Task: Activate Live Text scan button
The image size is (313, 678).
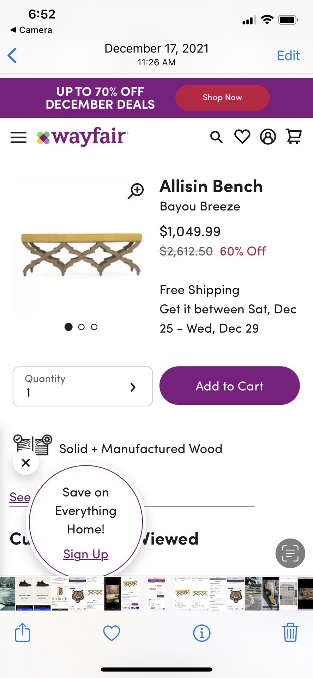Action: pyautogui.click(x=290, y=553)
